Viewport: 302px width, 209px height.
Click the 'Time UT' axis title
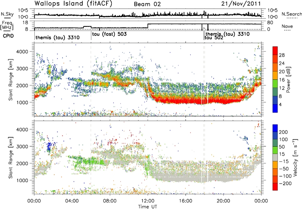pyautogui.click(x=148, y=207)
